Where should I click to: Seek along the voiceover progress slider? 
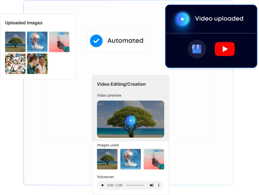[x=135, y=185]
